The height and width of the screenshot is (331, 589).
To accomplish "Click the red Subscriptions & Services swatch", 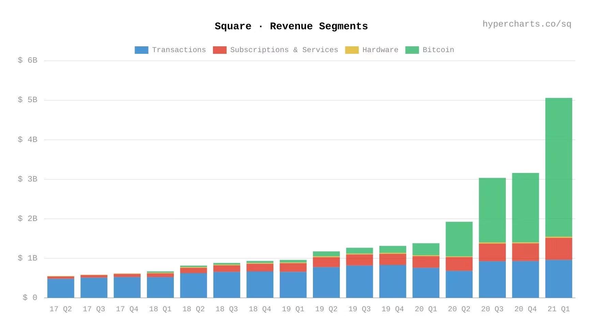I will [x=220, y=50].
